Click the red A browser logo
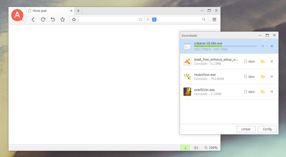 click(17, 15)
